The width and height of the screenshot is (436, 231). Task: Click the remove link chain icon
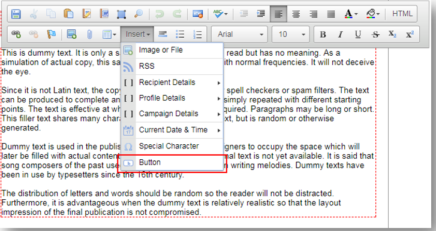tap(34, 34)
